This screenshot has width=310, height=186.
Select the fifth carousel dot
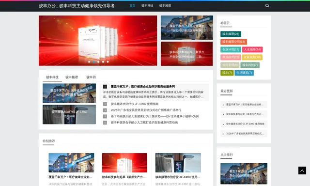point(108,62)
